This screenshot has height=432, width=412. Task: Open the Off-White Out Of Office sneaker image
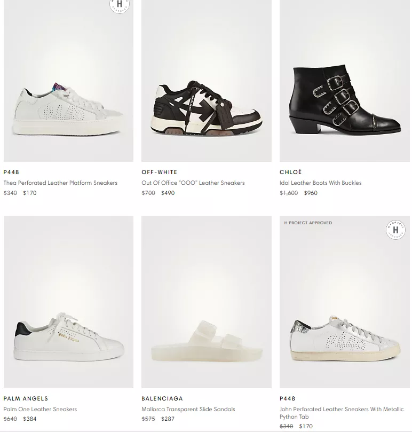click(x=207, y=81)
